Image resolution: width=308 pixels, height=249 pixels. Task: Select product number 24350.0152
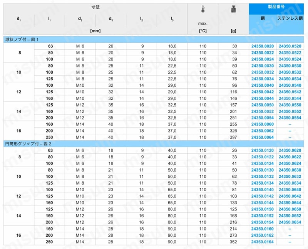(263, 216)
